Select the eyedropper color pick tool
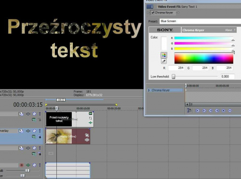The image size is (241, 179). click(164, 61)
